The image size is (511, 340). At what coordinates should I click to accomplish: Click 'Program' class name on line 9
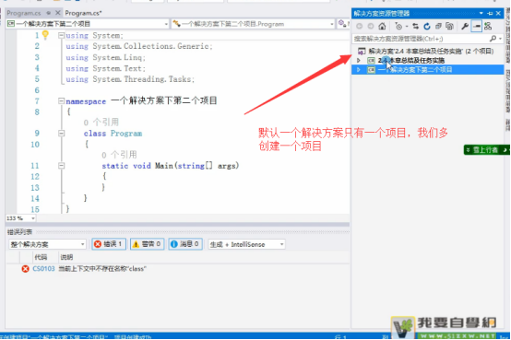coord(126,134)
